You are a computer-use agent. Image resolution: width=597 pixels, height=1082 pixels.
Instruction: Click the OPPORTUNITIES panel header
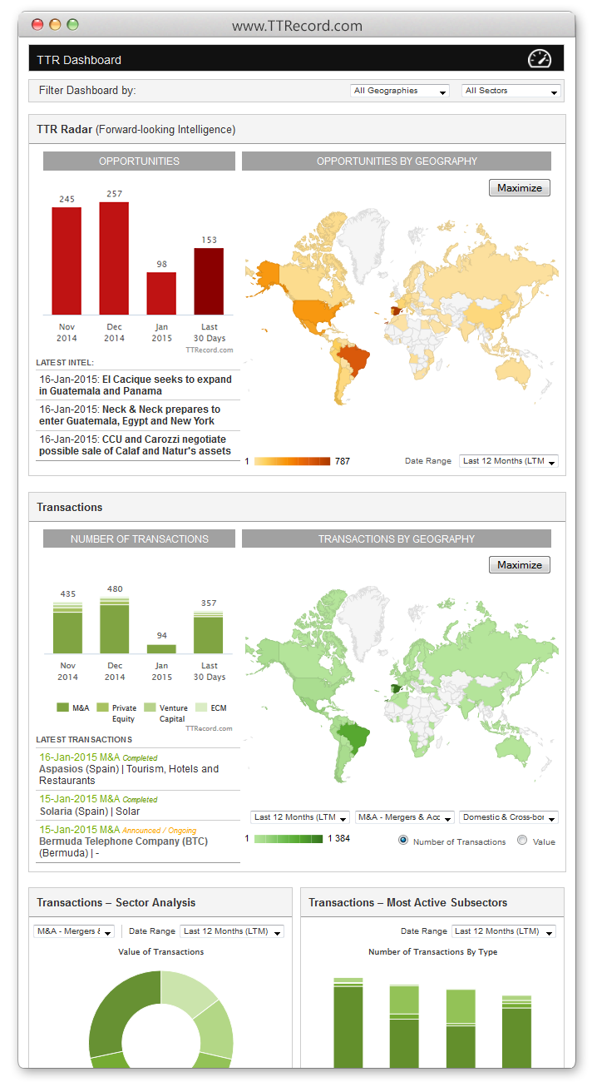pyautogui.click(x=139, y=161)
